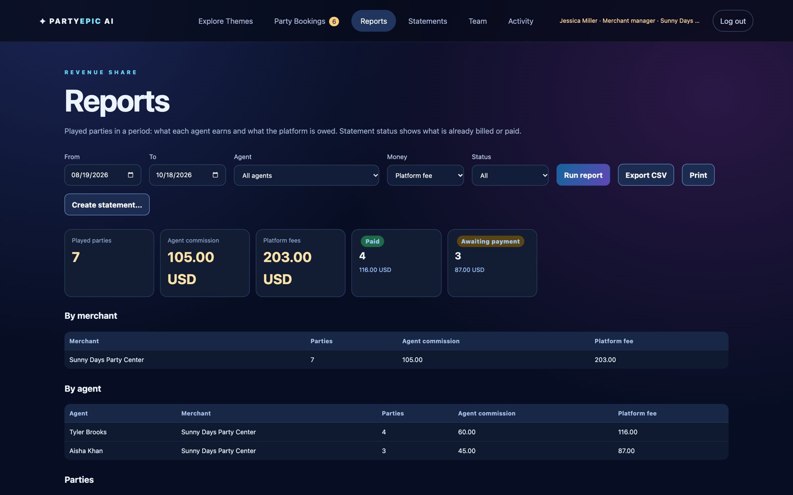Click 87.00 platform fee for Aisha Khan

click(x=626, y=451)
